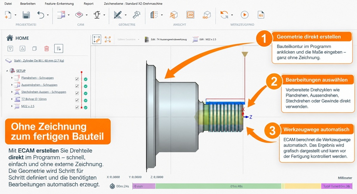This screenshot has height=194, width=357.
Task: Toggle the T7 Bohrer D 10mm checkbox
Action: coord(77,100)
